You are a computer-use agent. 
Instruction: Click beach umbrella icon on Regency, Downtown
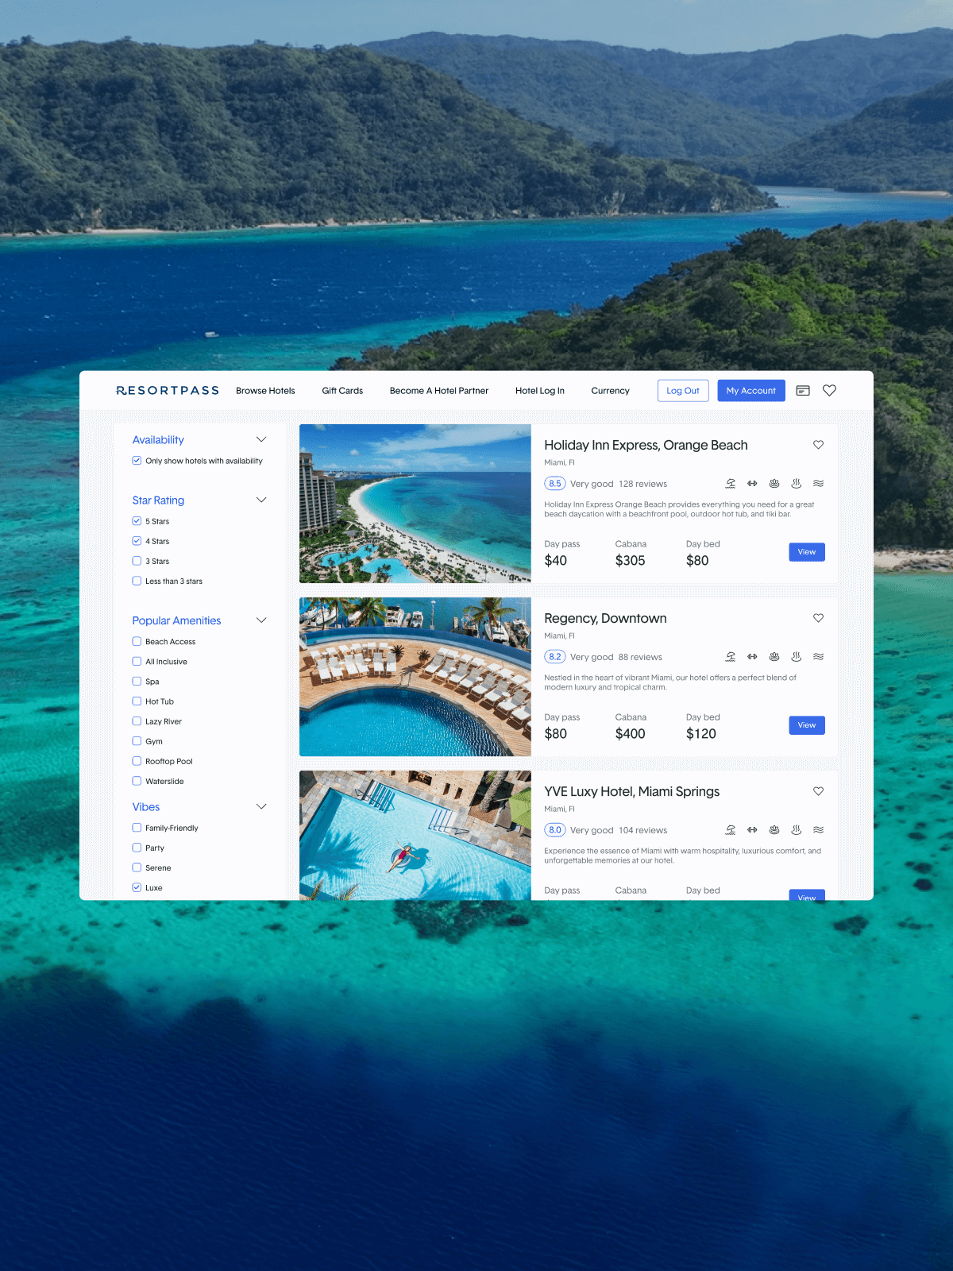click(731, 656)
